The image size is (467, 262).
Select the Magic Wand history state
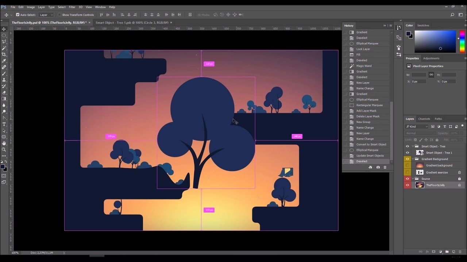point(364,66)
